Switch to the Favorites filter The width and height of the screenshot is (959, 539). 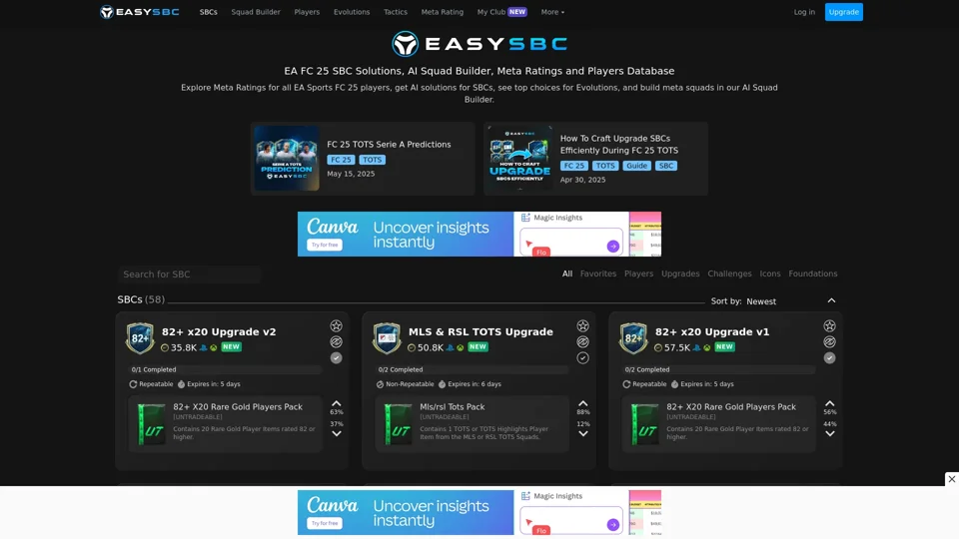(x=598, y=273)
